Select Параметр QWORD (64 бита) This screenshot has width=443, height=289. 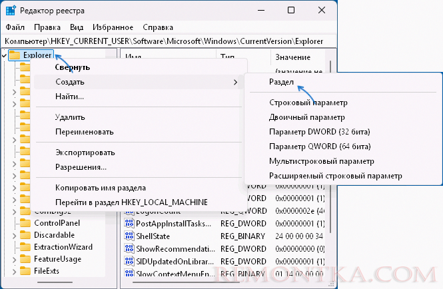(343, 146)
